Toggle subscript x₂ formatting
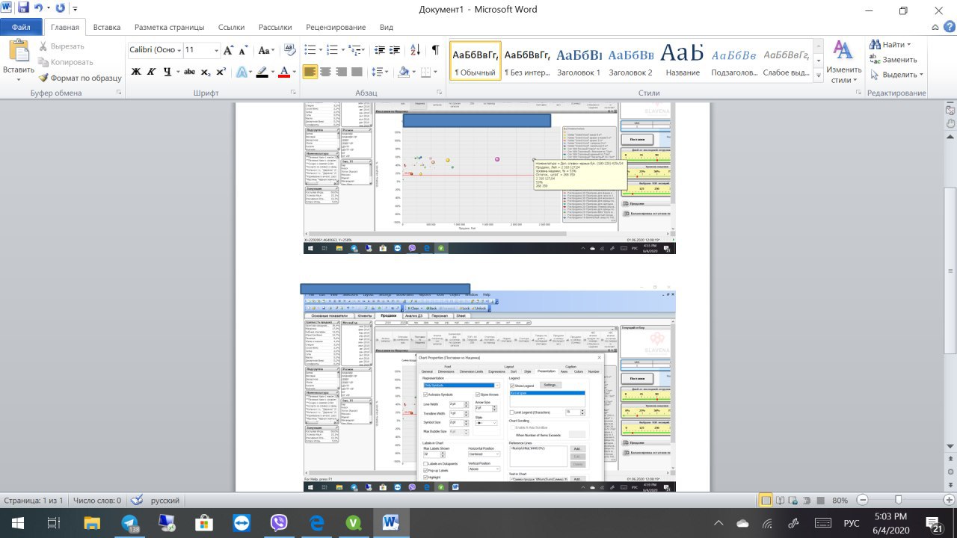 (x=206, y=72)
